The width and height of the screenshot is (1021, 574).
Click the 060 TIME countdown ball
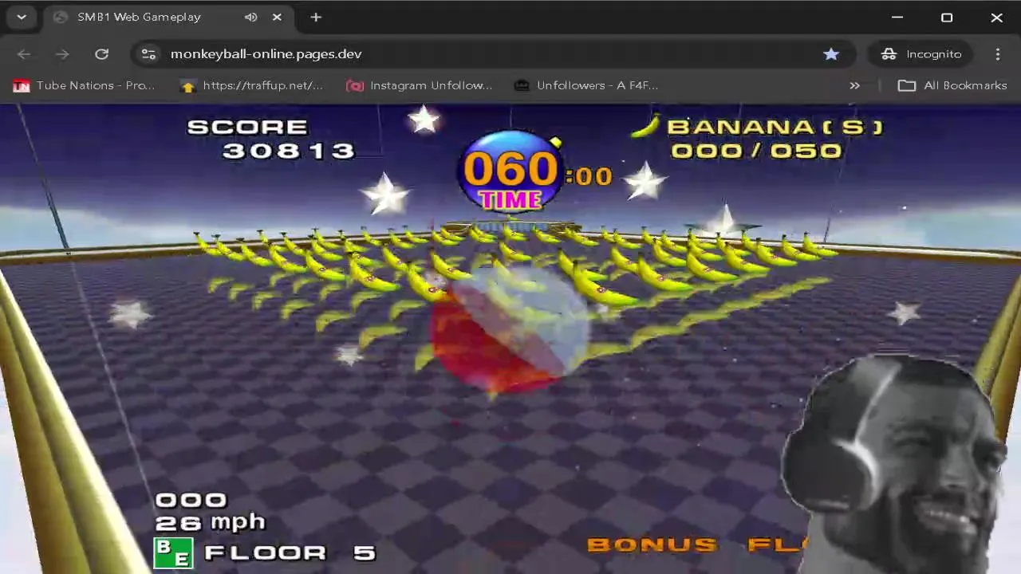[511, 173]
